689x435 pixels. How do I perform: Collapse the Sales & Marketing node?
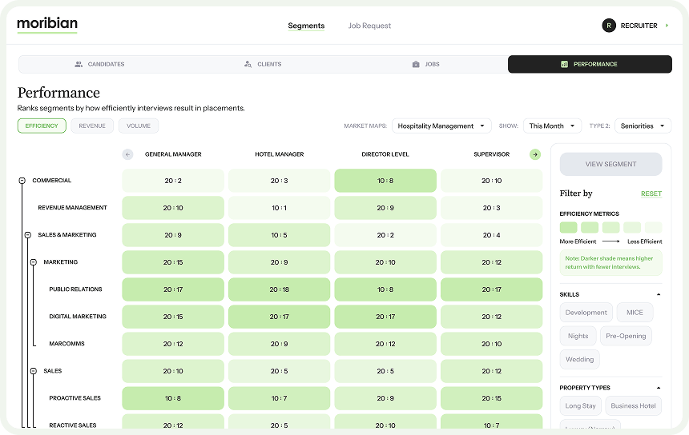(x=28, y=235)
